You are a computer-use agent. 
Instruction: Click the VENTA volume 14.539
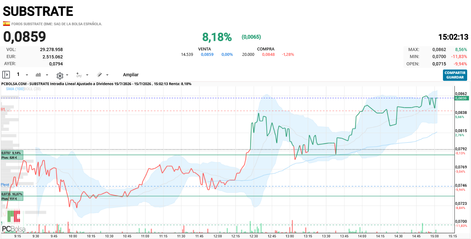(x=187, y=55)
